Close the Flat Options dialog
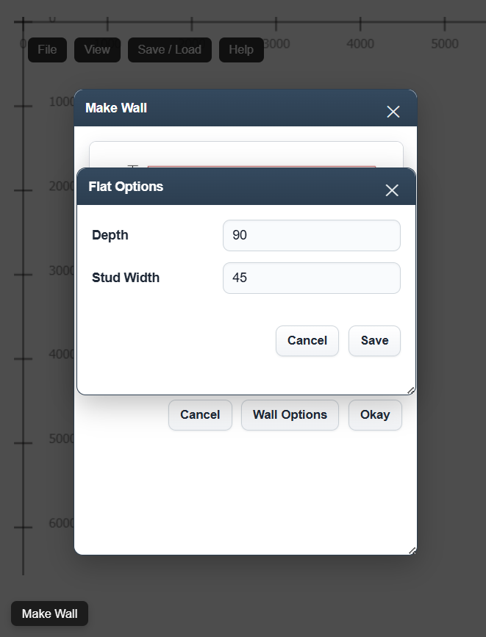The width and height of the screenshot is (486, 637). [x=392, y=190]
